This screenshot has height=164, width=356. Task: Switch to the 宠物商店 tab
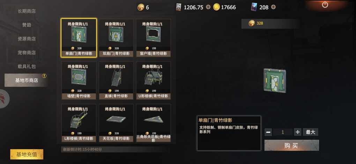pos(27,53)
